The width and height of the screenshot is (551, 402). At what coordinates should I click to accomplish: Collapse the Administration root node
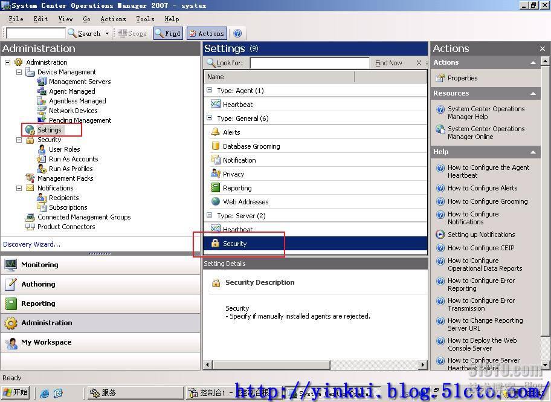click(x=7, y=62)
